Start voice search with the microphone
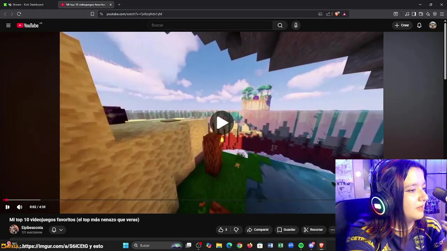This screenshot has width=447, height=251. pos(296,25)
